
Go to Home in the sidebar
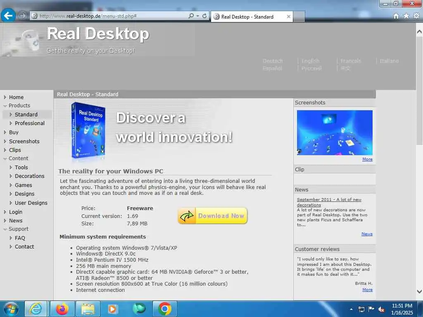point(16,97)
